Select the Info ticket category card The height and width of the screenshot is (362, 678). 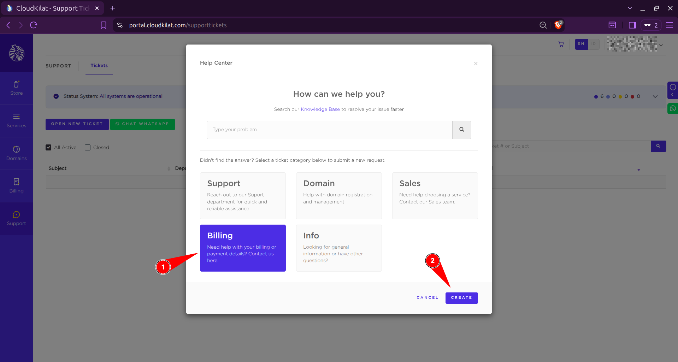click(x=339, y=248)
